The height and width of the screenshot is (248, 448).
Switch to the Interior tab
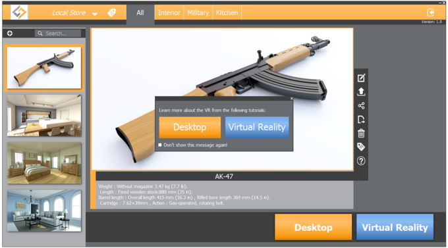click(169, 13)
